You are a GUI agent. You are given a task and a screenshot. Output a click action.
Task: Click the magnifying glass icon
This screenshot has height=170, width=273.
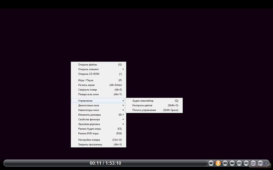pyautogui.click(x=246, y=163)
